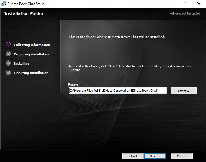The image size is (206, 162).
Task: Select the Collecting information step bullet
Action: tap(8, 44)
